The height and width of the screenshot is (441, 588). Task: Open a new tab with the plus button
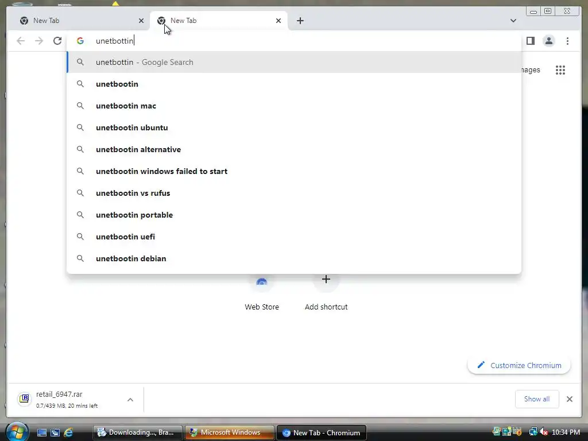(x=300, y=21)
